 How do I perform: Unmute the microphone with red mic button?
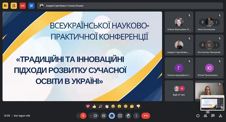tap(83, 116)
